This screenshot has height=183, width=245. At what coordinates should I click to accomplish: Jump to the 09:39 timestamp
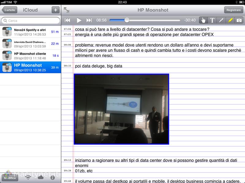coord(67,171)
